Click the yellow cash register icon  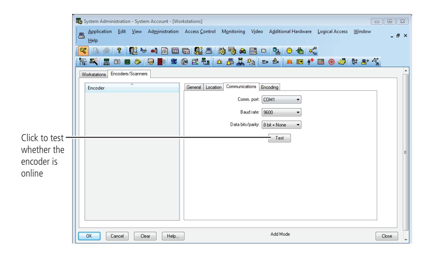[342, 62]
